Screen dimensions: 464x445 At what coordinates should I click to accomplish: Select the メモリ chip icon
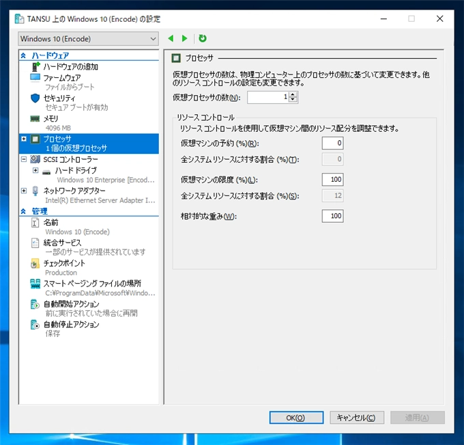(35, 118)
